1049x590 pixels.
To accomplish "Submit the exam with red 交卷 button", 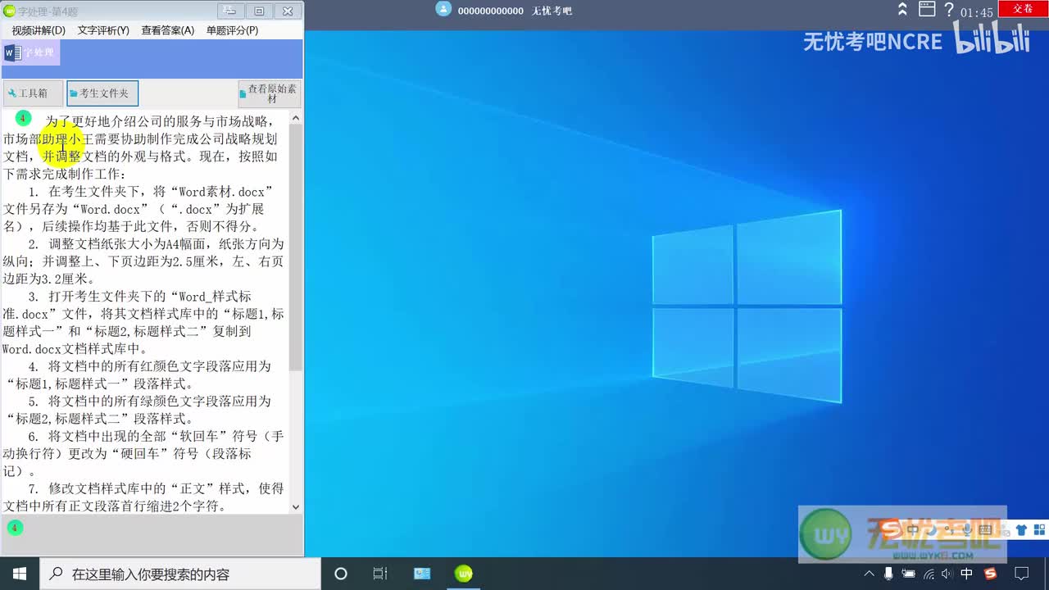I will 1023,9.
